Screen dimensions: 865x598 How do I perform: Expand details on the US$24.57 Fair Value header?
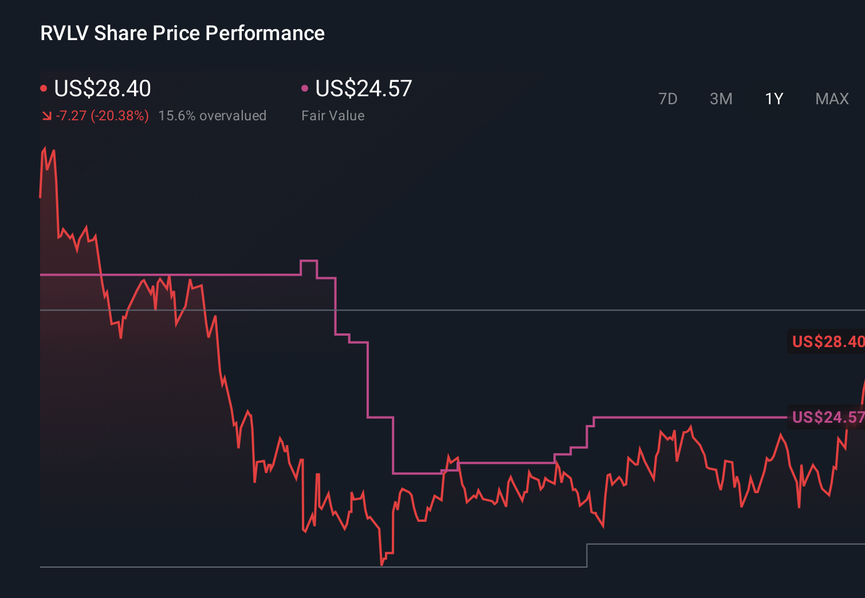[x=363, y=89]
